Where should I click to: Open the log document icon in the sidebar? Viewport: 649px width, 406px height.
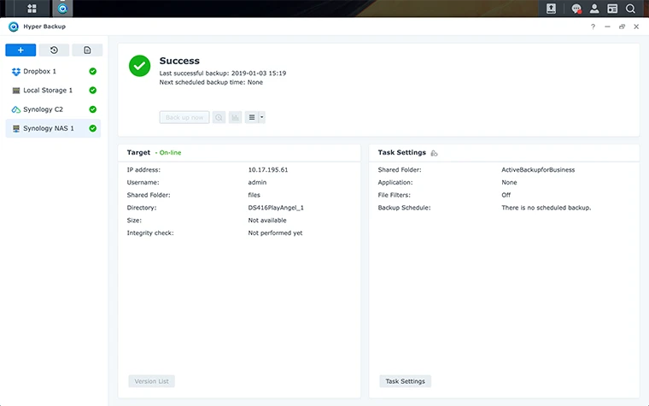[87, 50]
